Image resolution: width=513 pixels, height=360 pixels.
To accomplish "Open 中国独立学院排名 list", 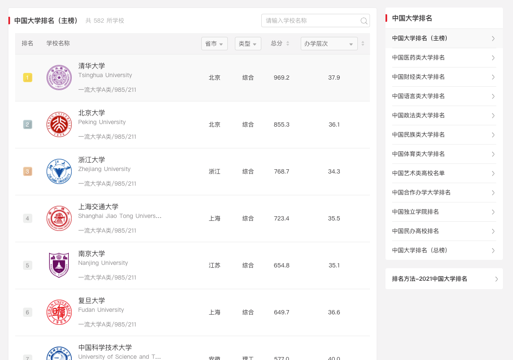I will coord(444,212).
